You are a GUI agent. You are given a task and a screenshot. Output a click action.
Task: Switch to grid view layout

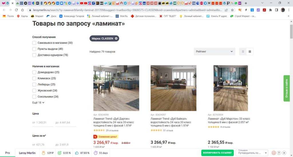pyautogui.click(x=250, y=51)
